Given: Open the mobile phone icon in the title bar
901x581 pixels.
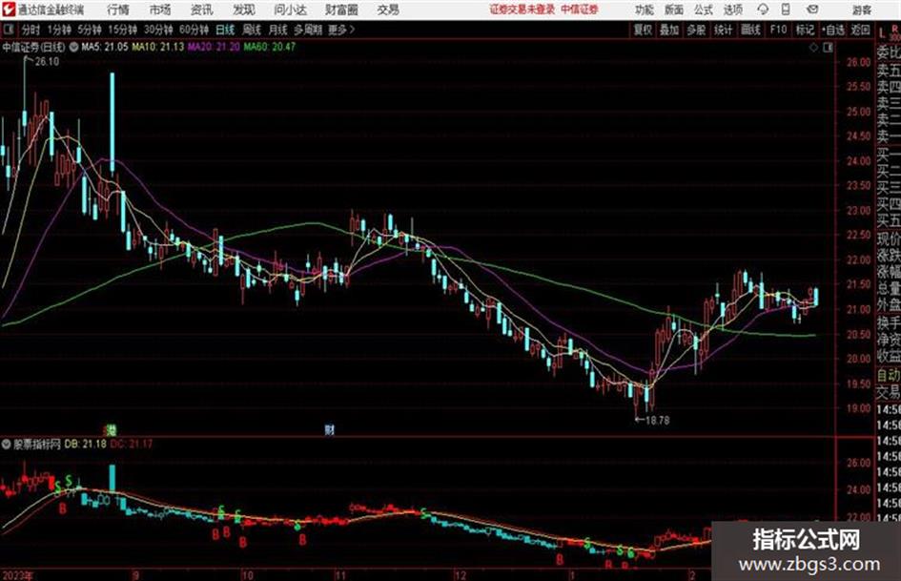Looking at the screenshot, I should [786, 10].
